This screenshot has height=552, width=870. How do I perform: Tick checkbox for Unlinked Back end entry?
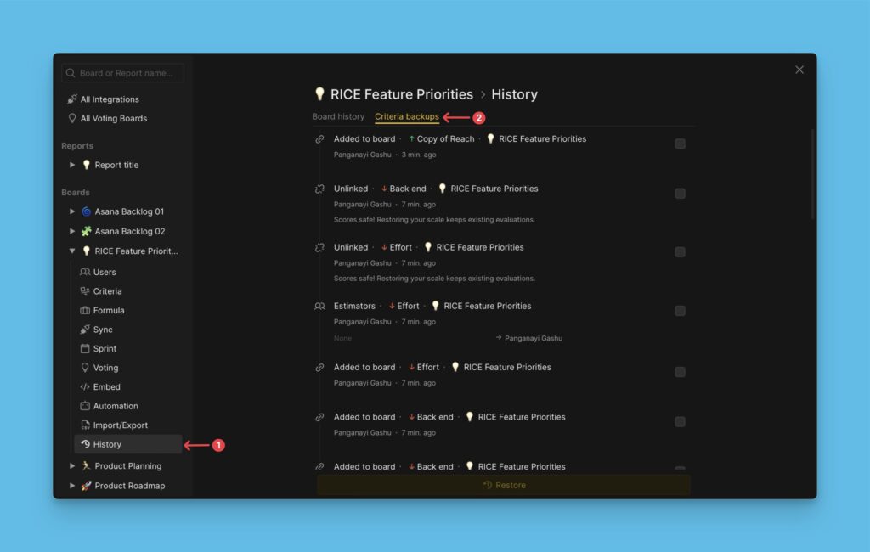tap(680, 194)
